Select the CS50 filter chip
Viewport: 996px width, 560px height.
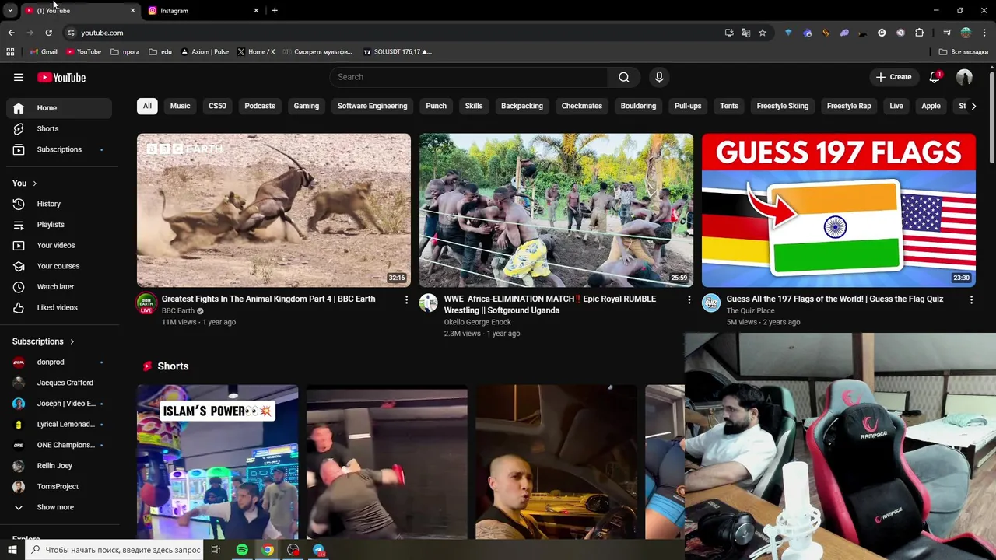click(x=217, y=106)
